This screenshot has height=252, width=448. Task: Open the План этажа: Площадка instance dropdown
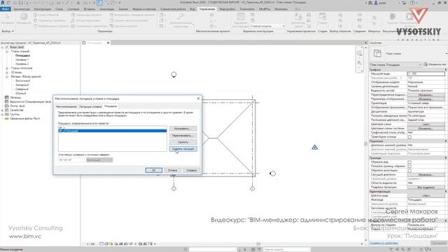395,64
